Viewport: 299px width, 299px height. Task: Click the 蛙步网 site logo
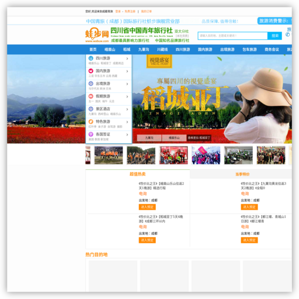[x=97, y=34]
